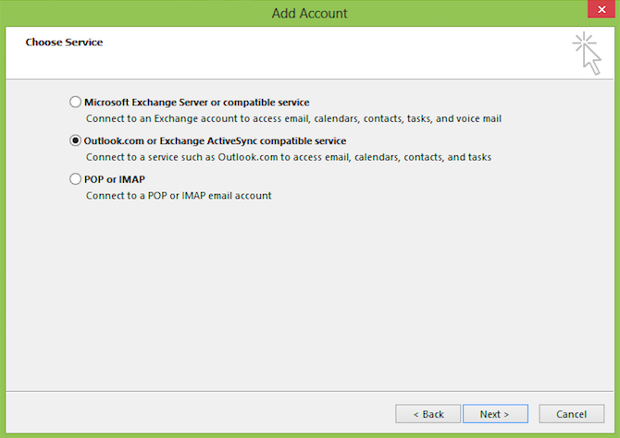Click the bold 'POP or IMAP' label text
The width and height of the screenshot is (620, 438).
pos(115,179)
